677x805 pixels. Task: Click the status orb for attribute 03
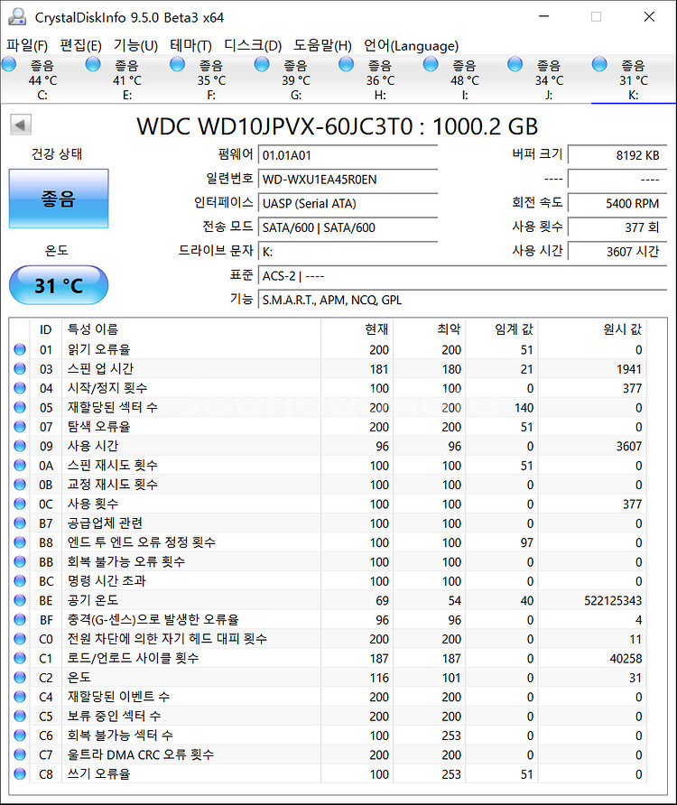pyautogui.click(x=20, y=368)
